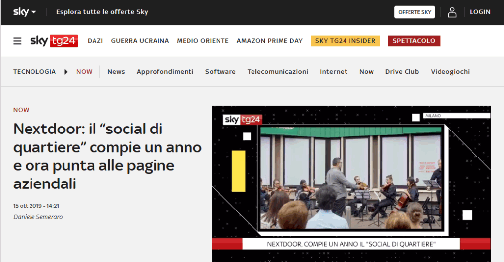Select the Now tab in subnavigation

click(x=366, y=72)
